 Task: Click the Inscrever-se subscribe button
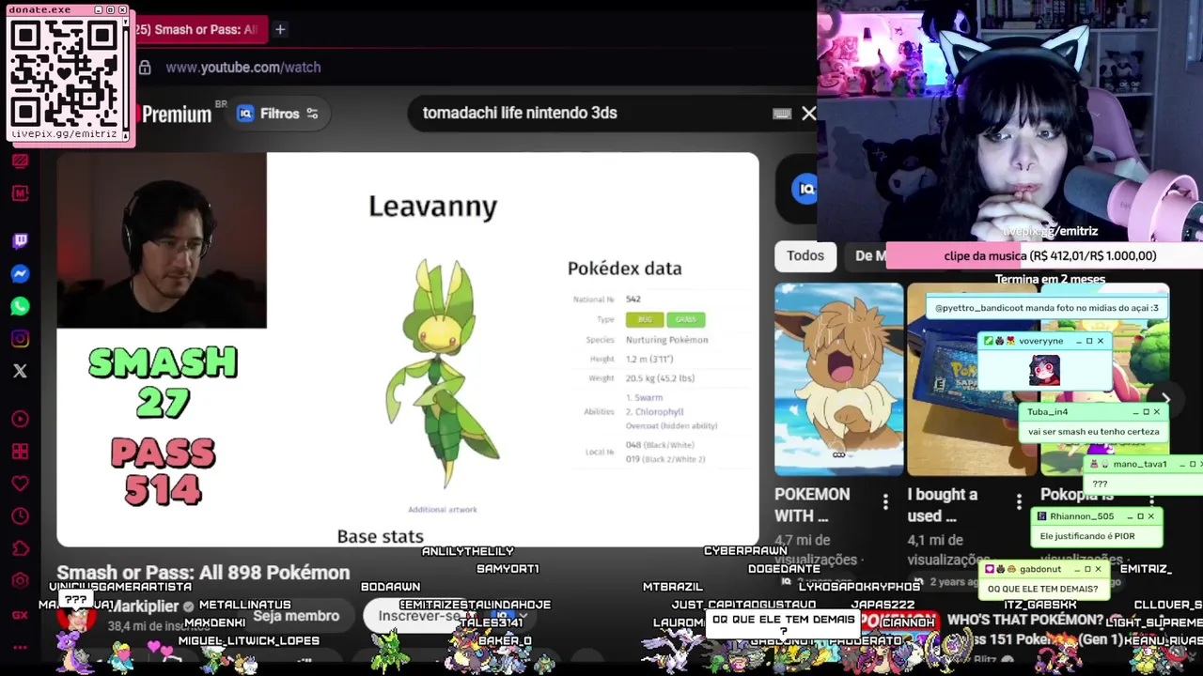click(419, 616)
